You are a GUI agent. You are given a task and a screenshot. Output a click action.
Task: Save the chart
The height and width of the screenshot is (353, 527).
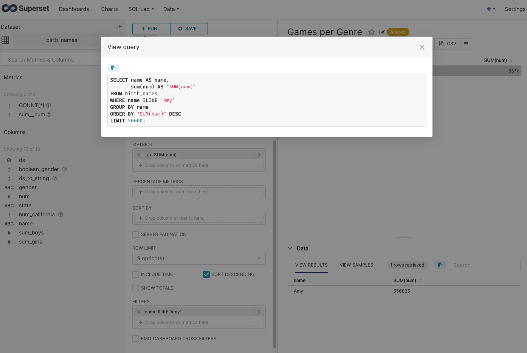[x=189, y=29]
